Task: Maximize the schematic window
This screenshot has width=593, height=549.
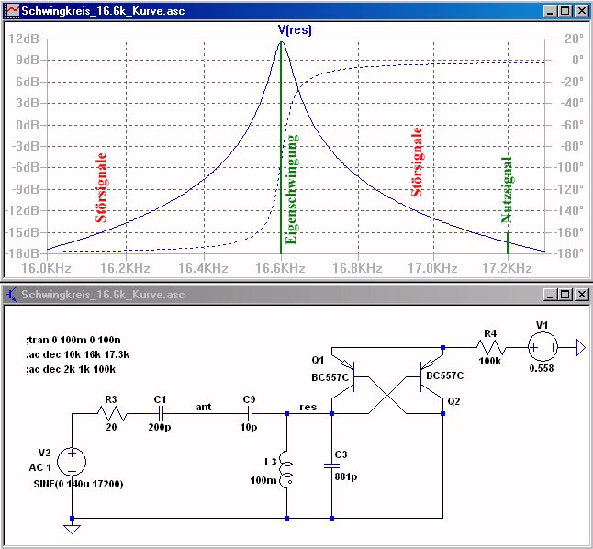Action: coord(565,295)
